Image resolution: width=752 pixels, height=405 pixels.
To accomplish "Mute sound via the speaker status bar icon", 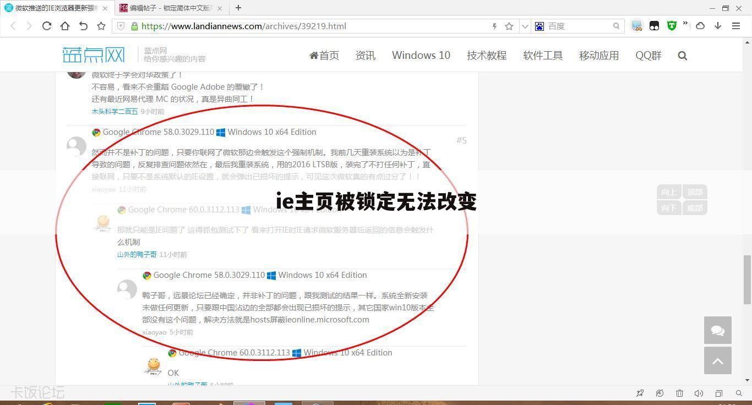I will tap(699, 393).
